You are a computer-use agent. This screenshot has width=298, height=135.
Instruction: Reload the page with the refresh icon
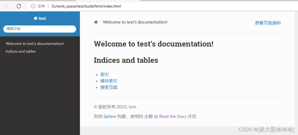click(x=19, y=6)
